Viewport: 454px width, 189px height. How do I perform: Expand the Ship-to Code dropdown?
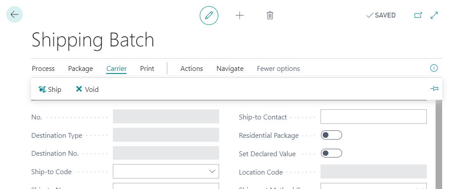point(212,171)
